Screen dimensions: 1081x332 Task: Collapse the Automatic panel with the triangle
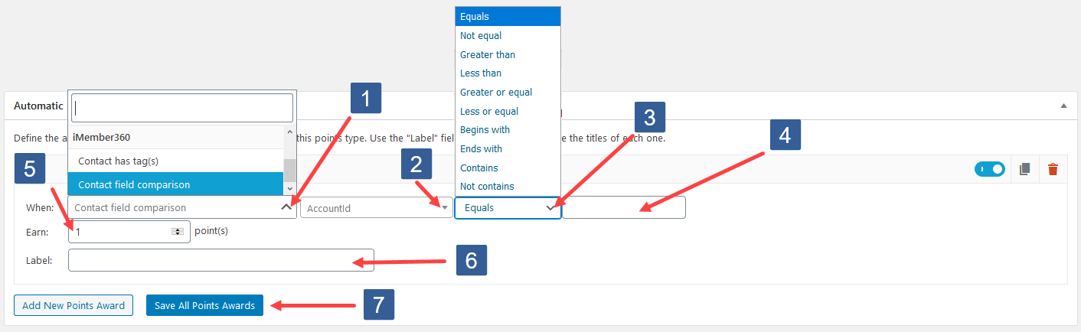click(x=1063, y=106)
